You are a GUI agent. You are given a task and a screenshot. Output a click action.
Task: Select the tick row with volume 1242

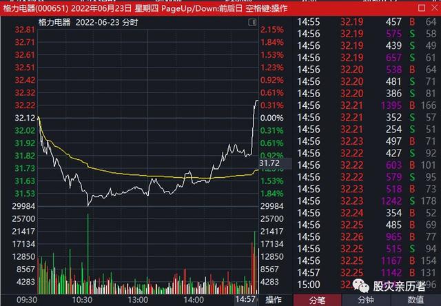pos(367,201)
